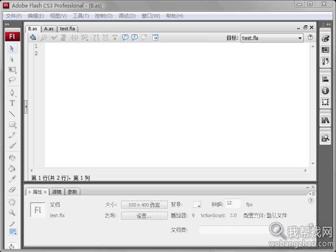Select the Pen tool

[x=12, y=93]
